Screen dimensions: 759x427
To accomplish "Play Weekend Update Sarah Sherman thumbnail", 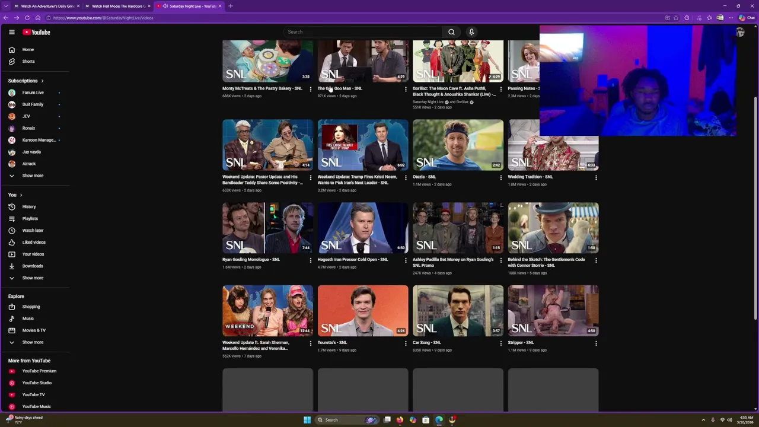I will pyautogui.click(x=267, y=311).
